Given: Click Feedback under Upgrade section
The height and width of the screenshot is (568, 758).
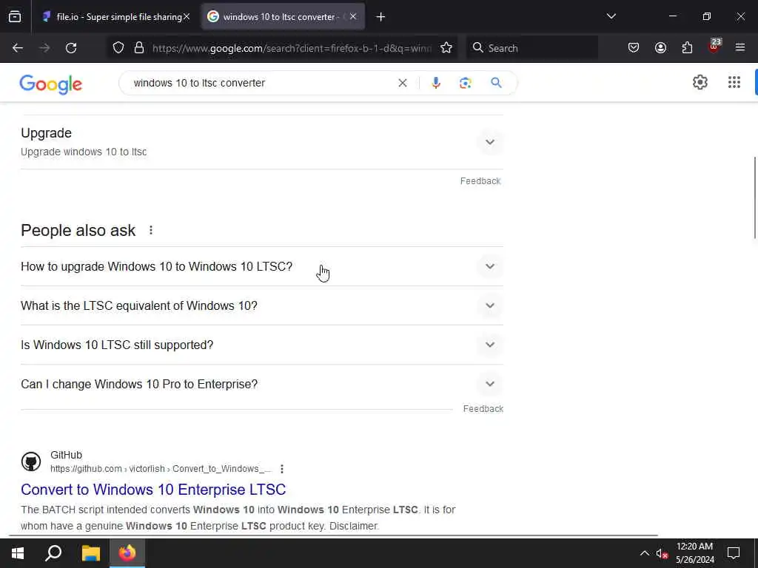Looking at the screenshot, I should coord(480,181).
